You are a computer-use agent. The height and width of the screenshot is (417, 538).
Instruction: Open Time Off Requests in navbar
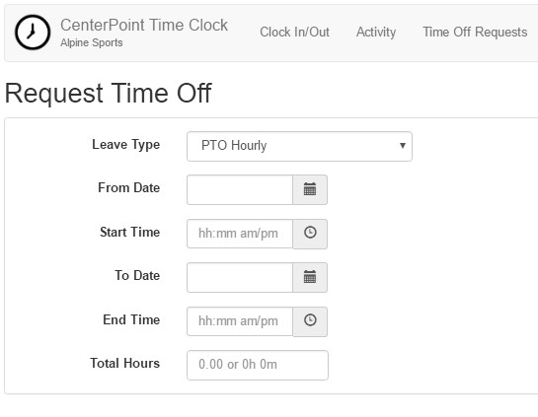click(475, 33)
